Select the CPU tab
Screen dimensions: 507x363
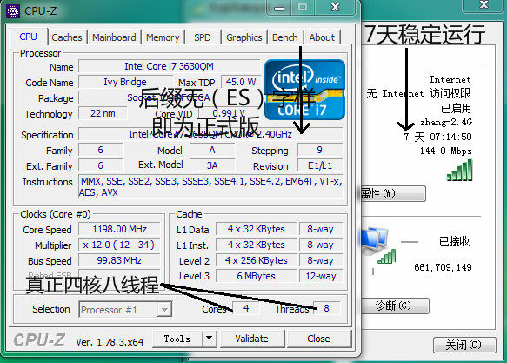click(28, 37)
